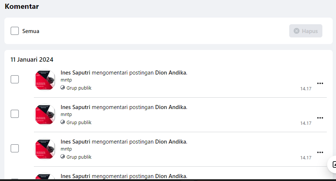
Task: Open the first comment's post thumbnail
Action: pos(45,80)
